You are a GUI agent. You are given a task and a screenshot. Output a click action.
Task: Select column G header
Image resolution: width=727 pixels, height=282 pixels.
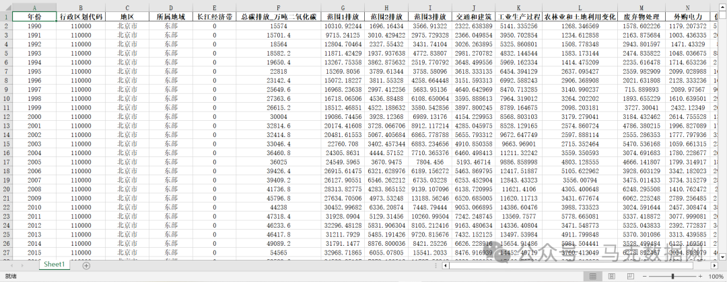point(342,8)
